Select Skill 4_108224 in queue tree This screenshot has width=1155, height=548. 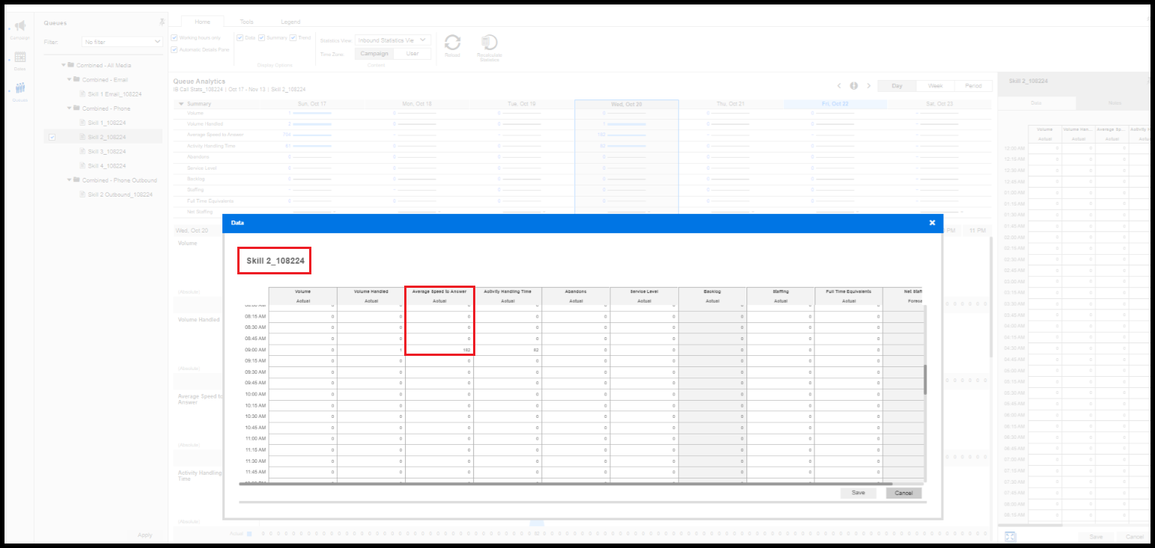106,166
